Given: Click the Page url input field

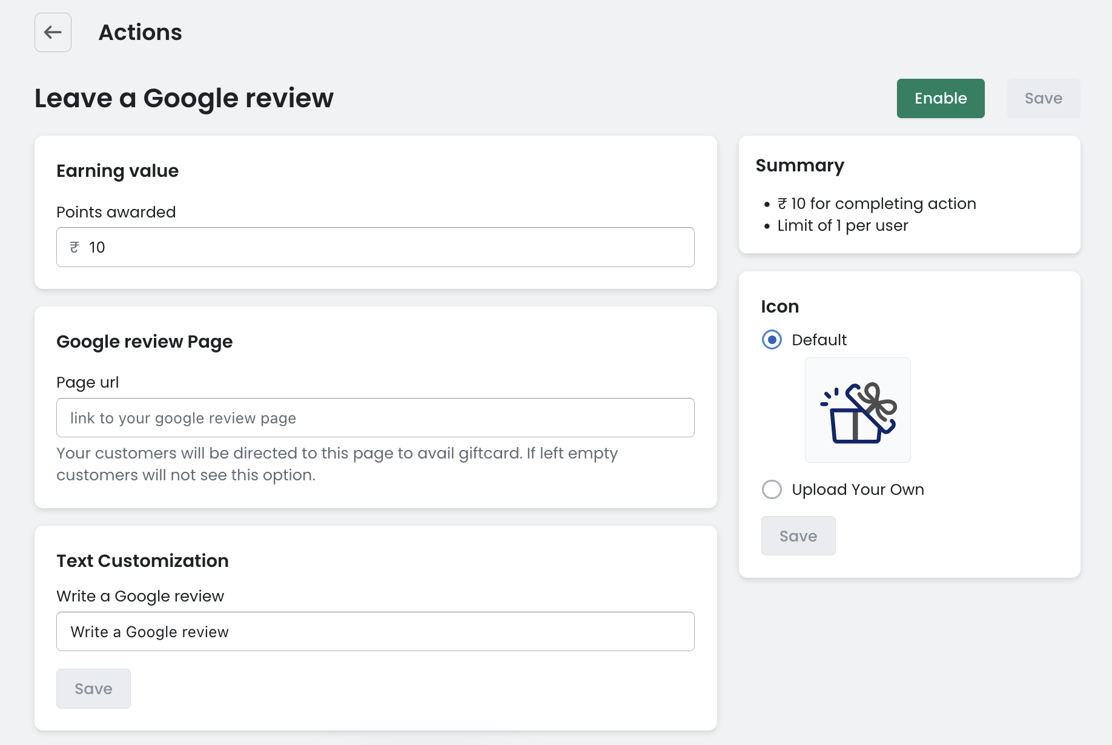Looking at the screenshot, I should point(376,418).
